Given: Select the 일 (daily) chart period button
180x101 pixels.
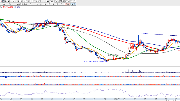Looking at the screenshot, I should tap(3, 1).
